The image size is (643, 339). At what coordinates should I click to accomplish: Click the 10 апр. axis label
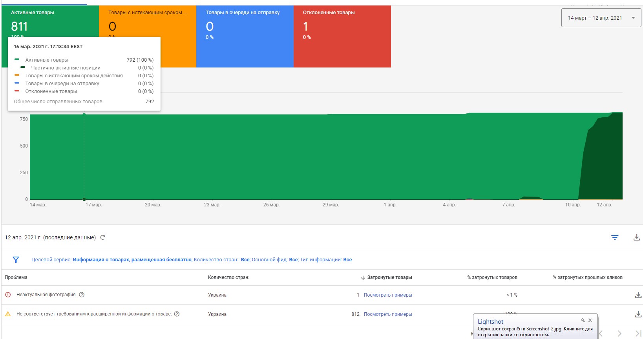573,205
